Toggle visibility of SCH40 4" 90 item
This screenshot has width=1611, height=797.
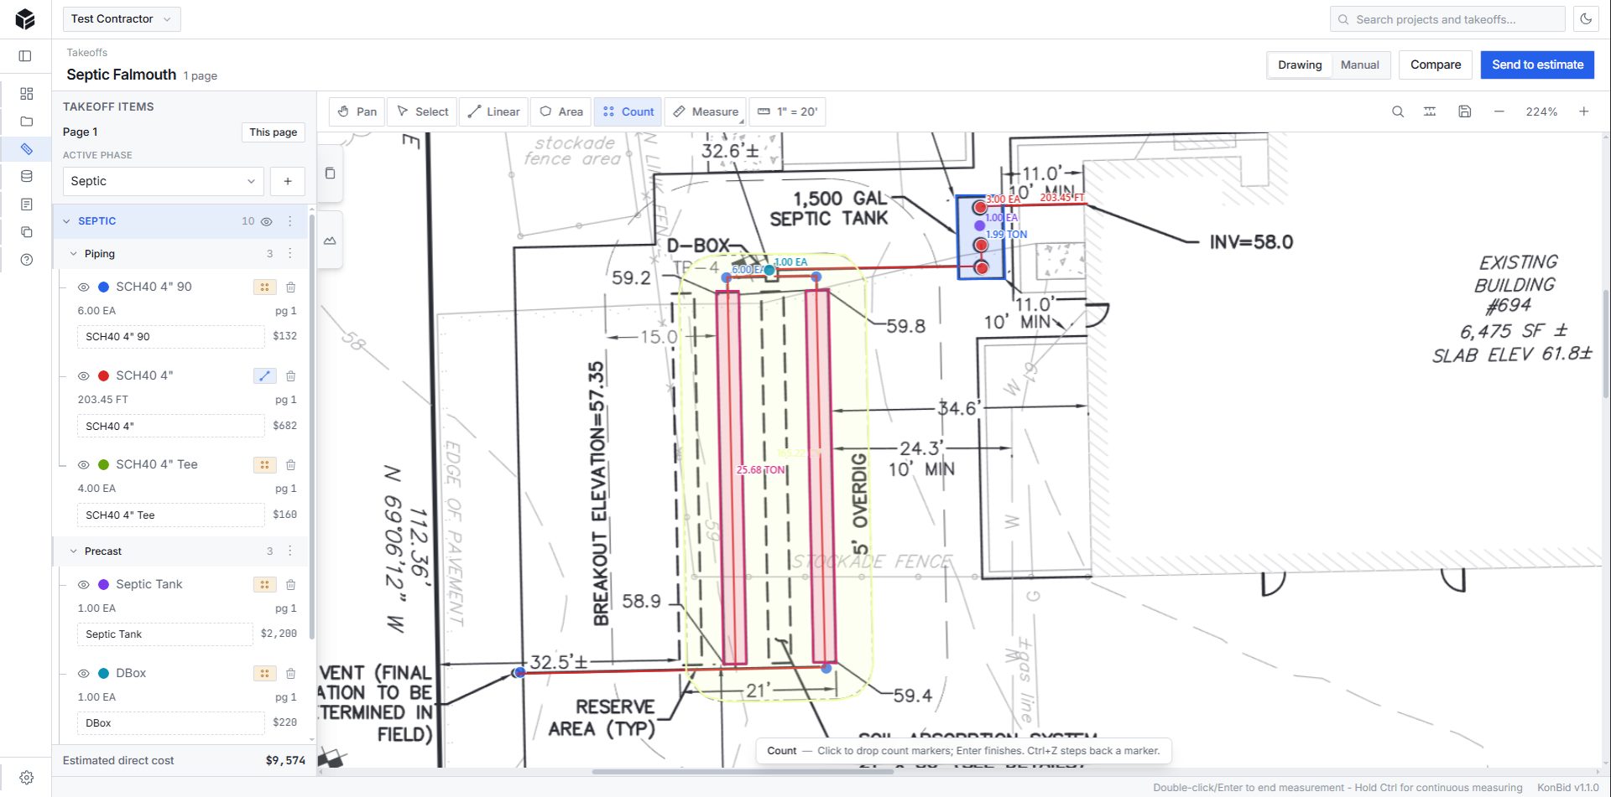coord(84,287)
